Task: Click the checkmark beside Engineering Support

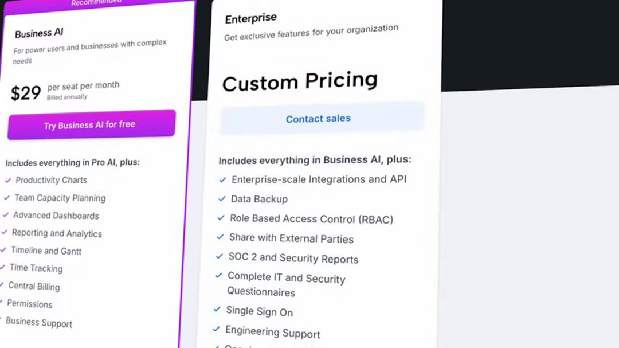Action: (216, 329)
